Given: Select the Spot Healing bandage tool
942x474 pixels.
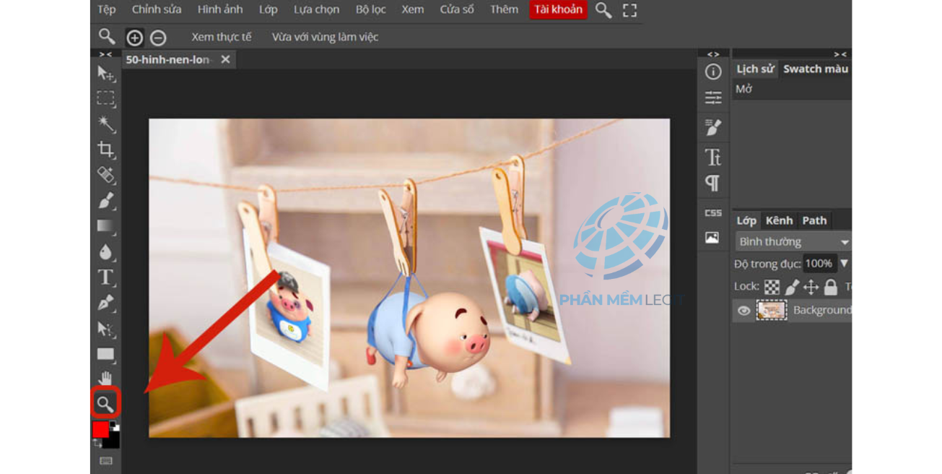Looking at the screenshot, I should coord(105,175).
